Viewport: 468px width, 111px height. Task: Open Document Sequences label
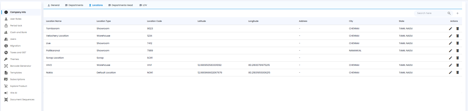point(22,99)
